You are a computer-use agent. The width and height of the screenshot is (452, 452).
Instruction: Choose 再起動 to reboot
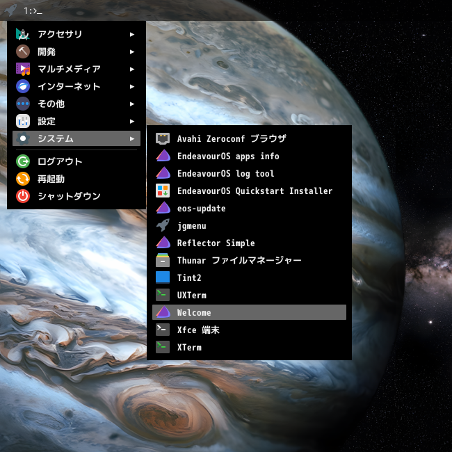pyautogui.click(x=76, y=179)
